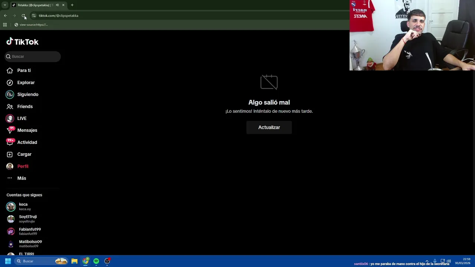The image size is (475, 267).
Task: Open the Windows Start menu
Action: click(x=8, y=261)
